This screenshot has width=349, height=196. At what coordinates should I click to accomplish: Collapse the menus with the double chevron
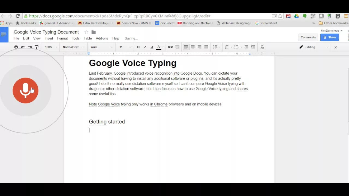[x=336, y=47]
